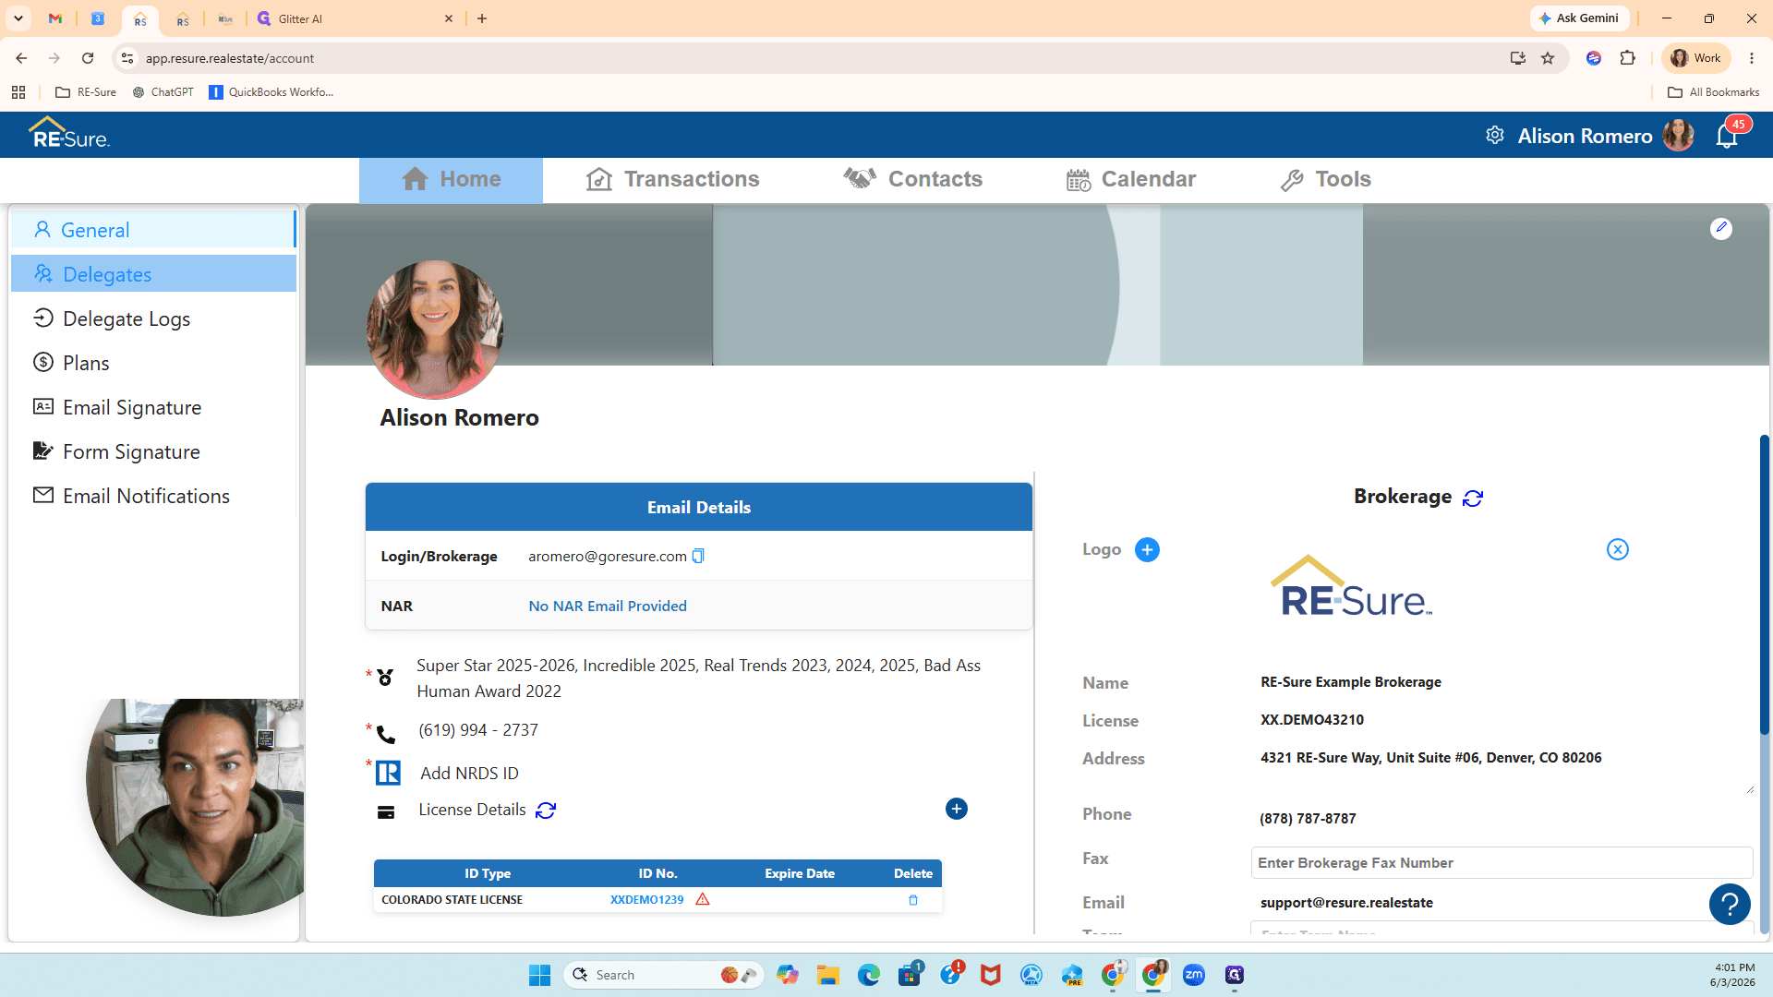The height and width of the screenshot is (997, 1773).
Task: Copy the aromero@goresure.com email address
Action: pos(698,556)
